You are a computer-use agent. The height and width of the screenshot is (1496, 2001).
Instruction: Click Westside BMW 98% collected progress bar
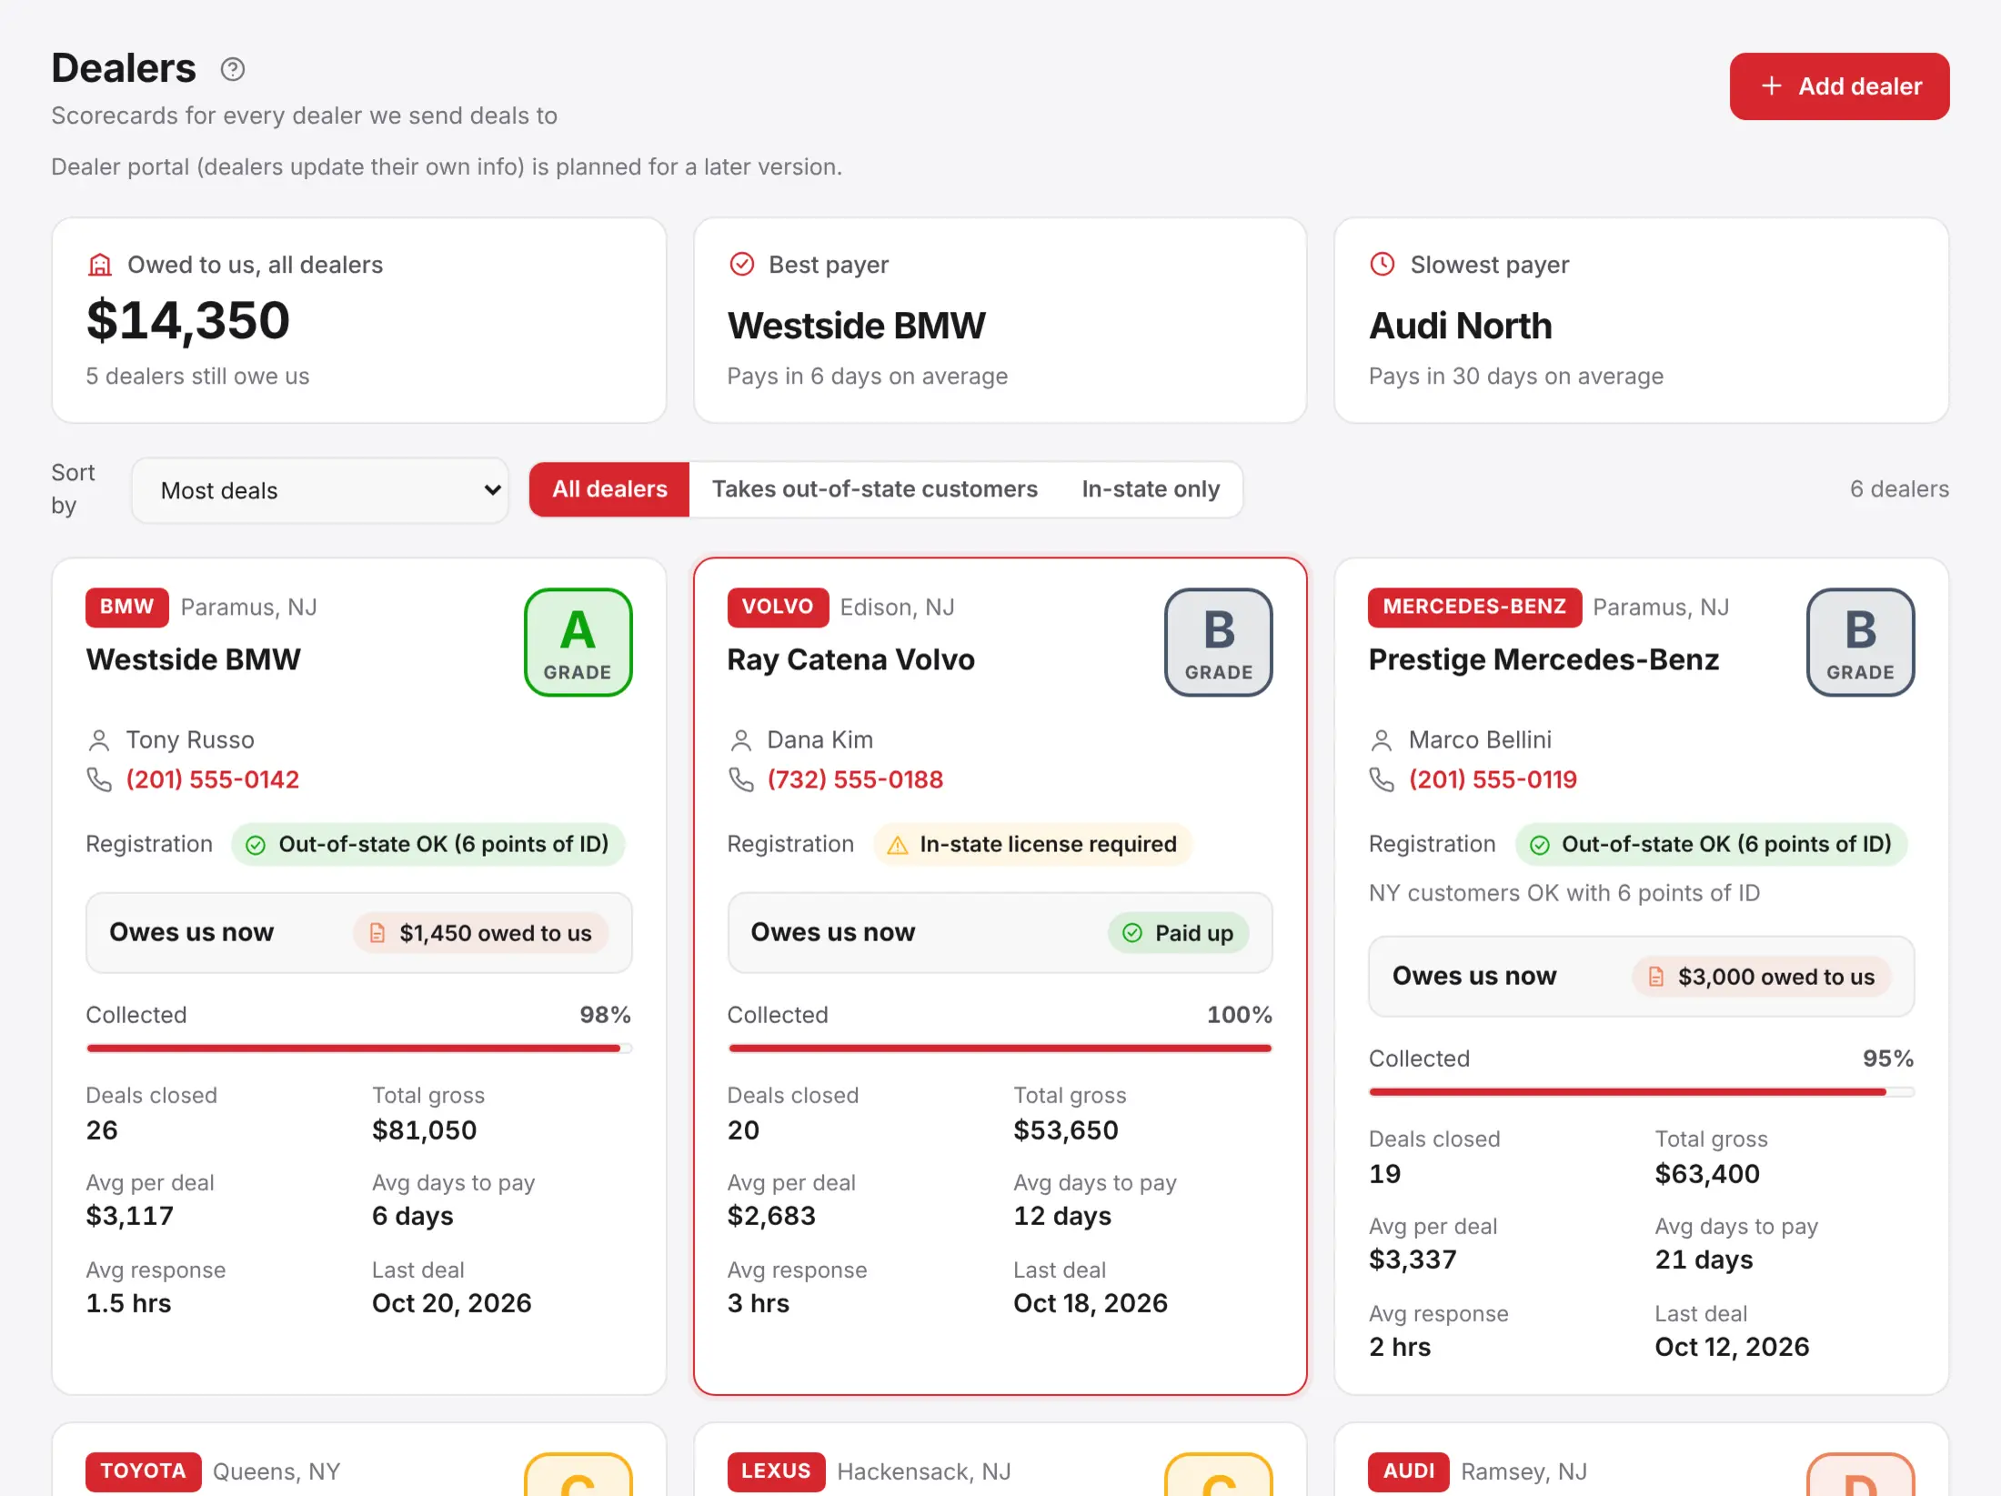point(359,1049)
